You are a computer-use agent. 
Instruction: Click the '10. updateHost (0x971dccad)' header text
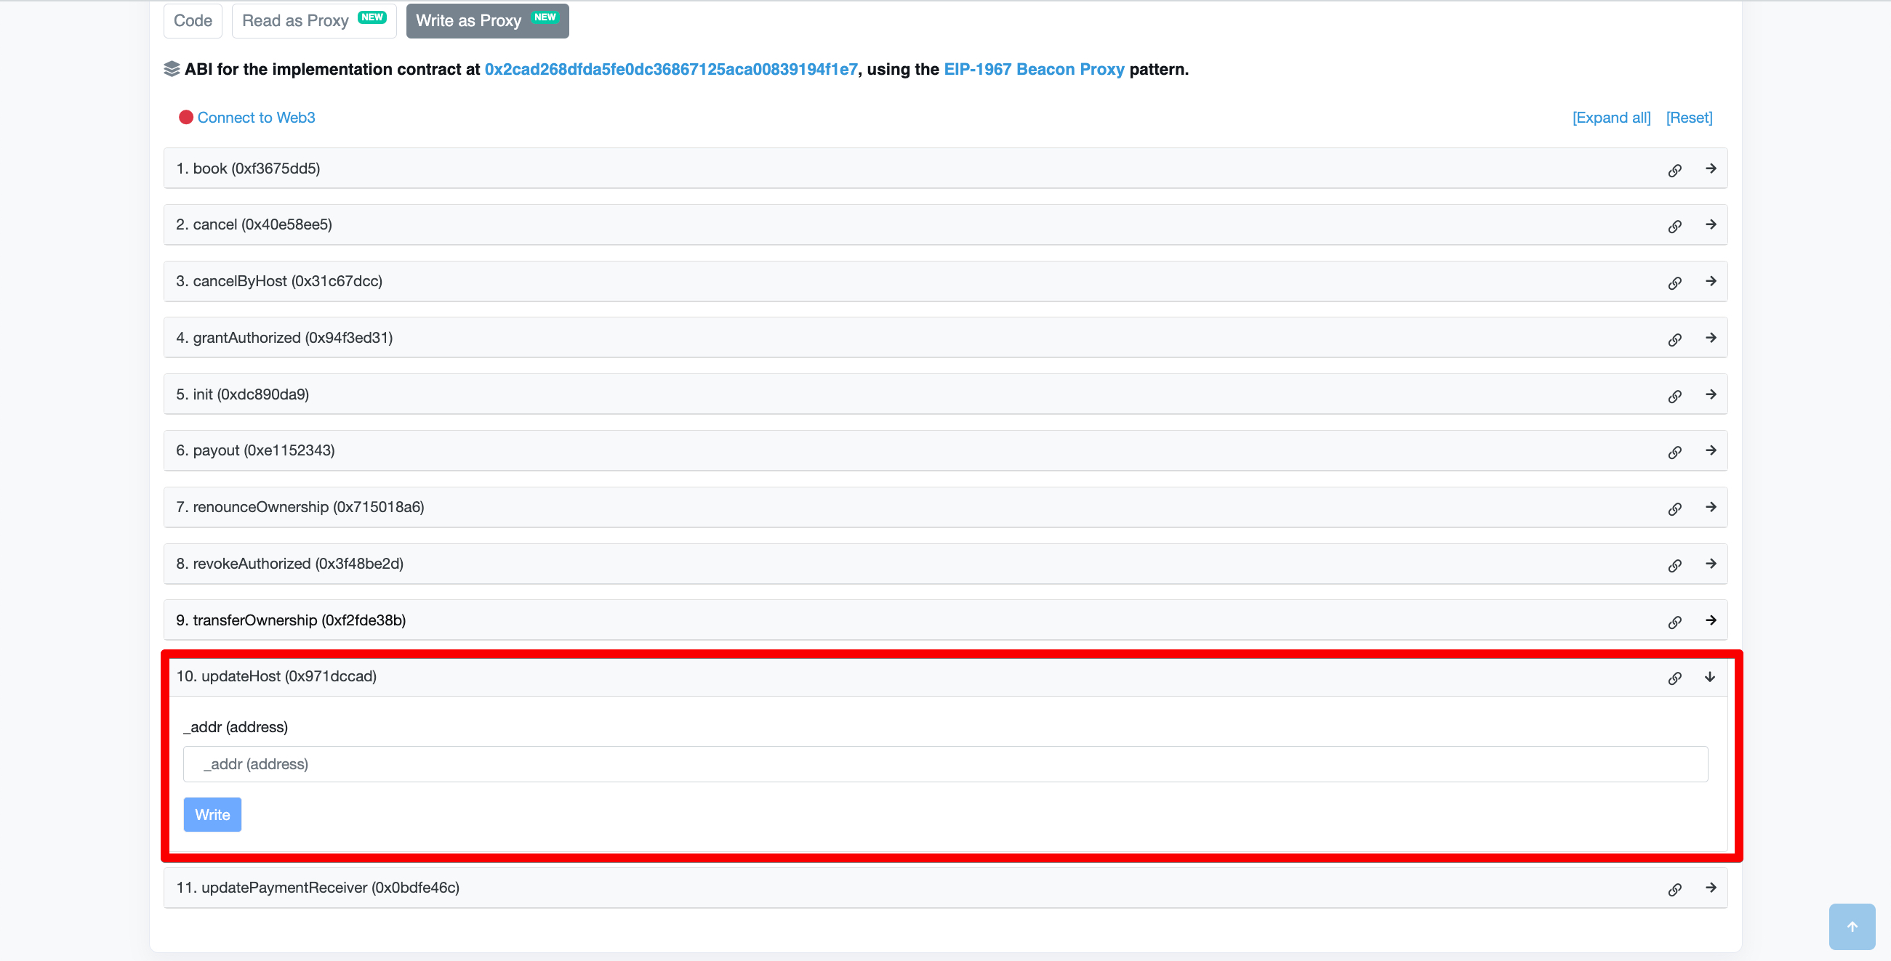coord(276,676)
